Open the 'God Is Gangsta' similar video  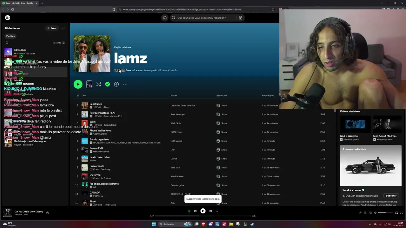[355, 128]
